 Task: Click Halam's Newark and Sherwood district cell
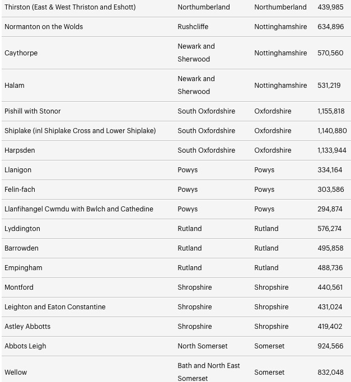pyautogui.click(x=196, y=85)
